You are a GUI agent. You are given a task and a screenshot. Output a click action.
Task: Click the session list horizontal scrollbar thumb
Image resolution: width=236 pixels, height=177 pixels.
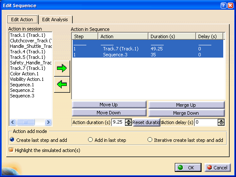[26, 122]
